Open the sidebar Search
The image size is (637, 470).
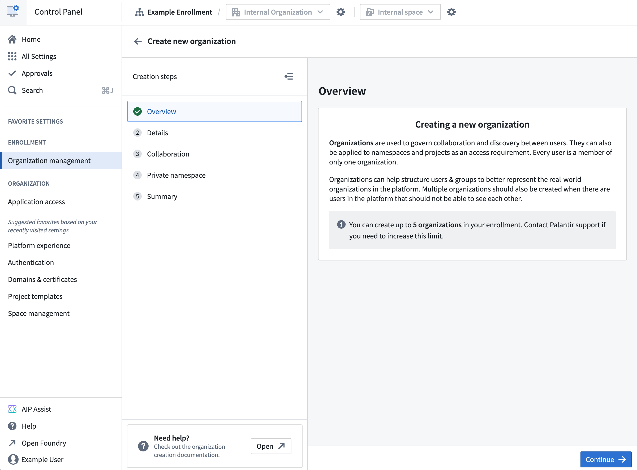pyautogui.click(x=61, y=90)
